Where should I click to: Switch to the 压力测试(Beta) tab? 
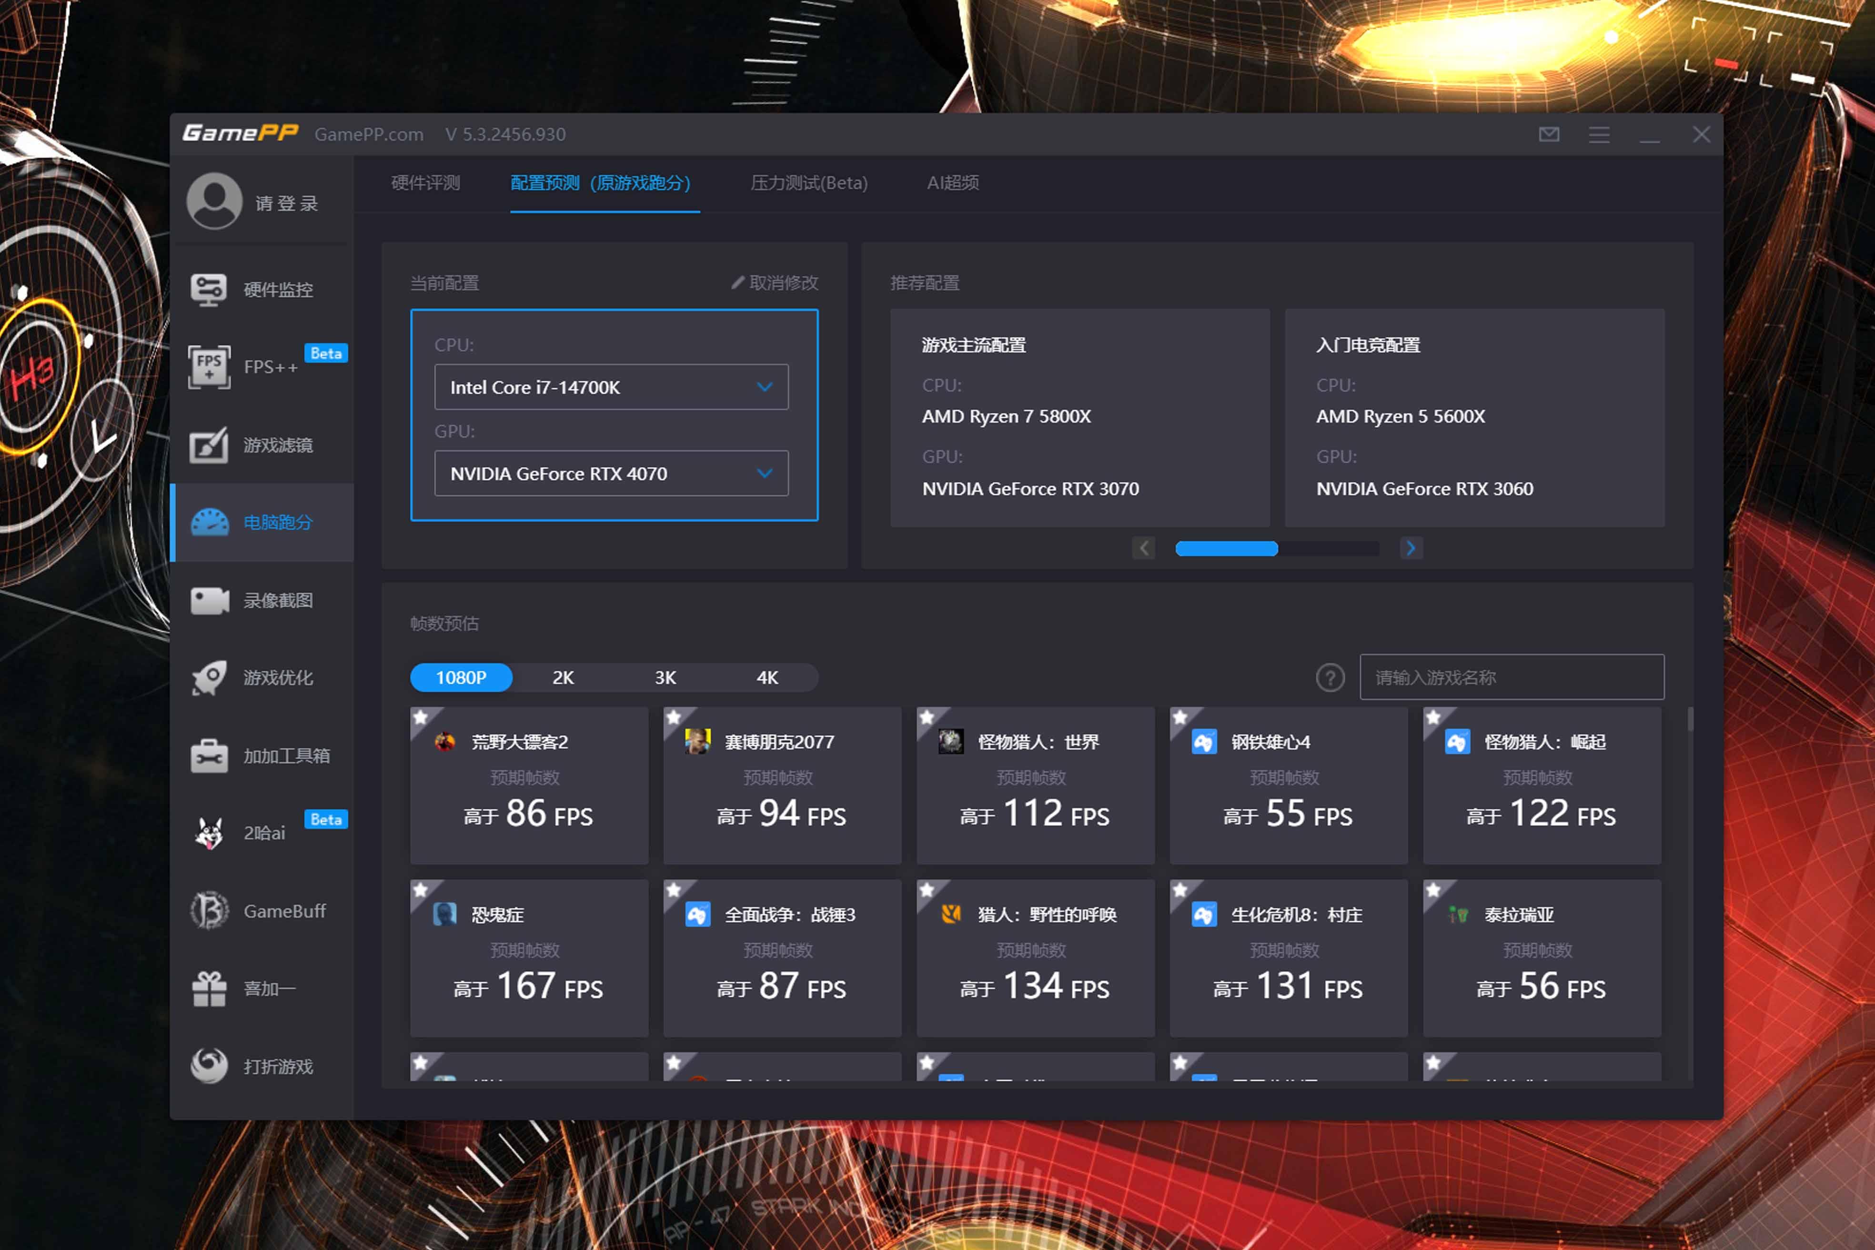808,183
